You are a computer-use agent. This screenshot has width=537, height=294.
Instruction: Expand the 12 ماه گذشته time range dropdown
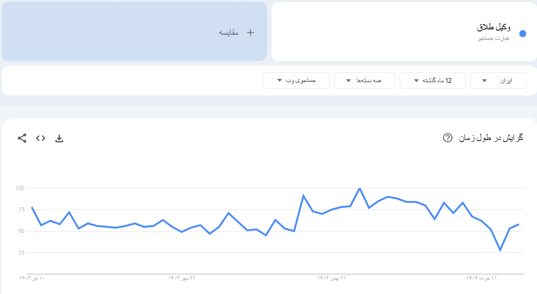click(433, 81)
